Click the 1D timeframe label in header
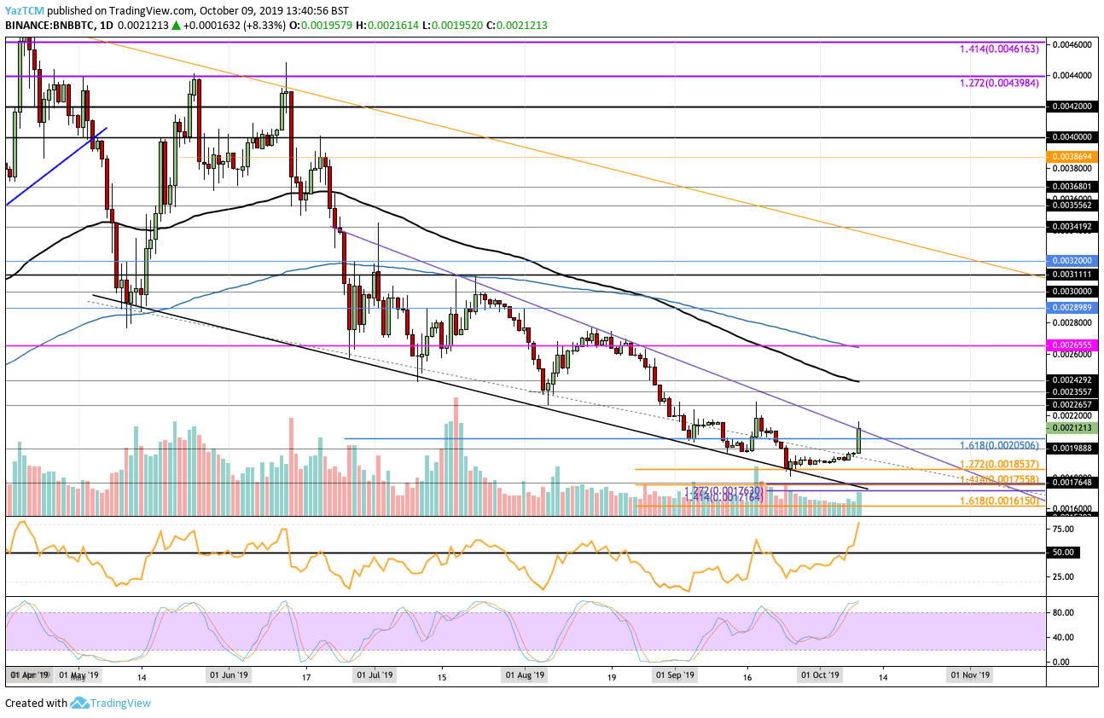Viewport: 1104px width, 718px height. 107,26
